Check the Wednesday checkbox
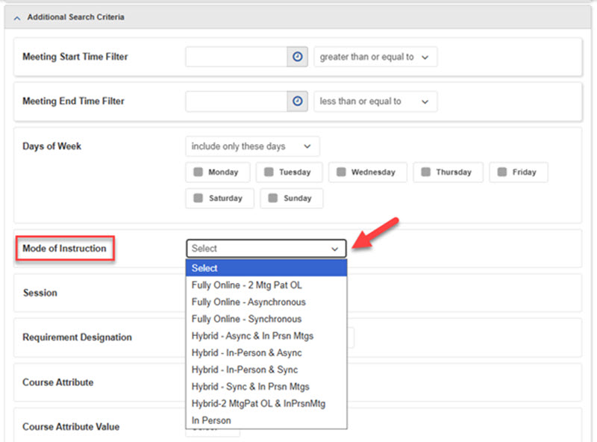 coord(341,172)
